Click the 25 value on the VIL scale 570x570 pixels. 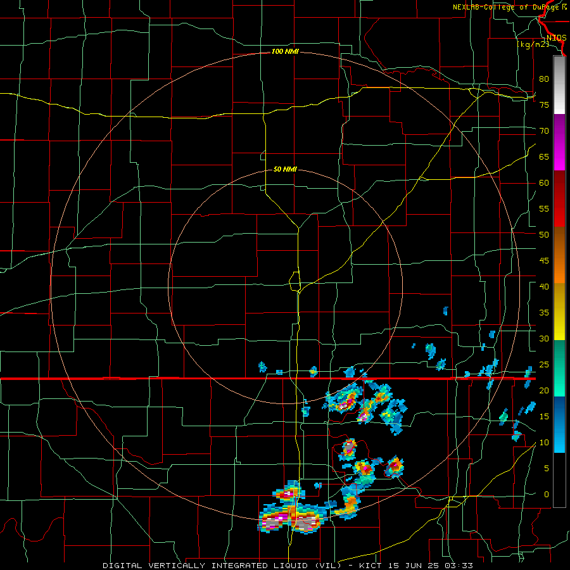[544, 365]
